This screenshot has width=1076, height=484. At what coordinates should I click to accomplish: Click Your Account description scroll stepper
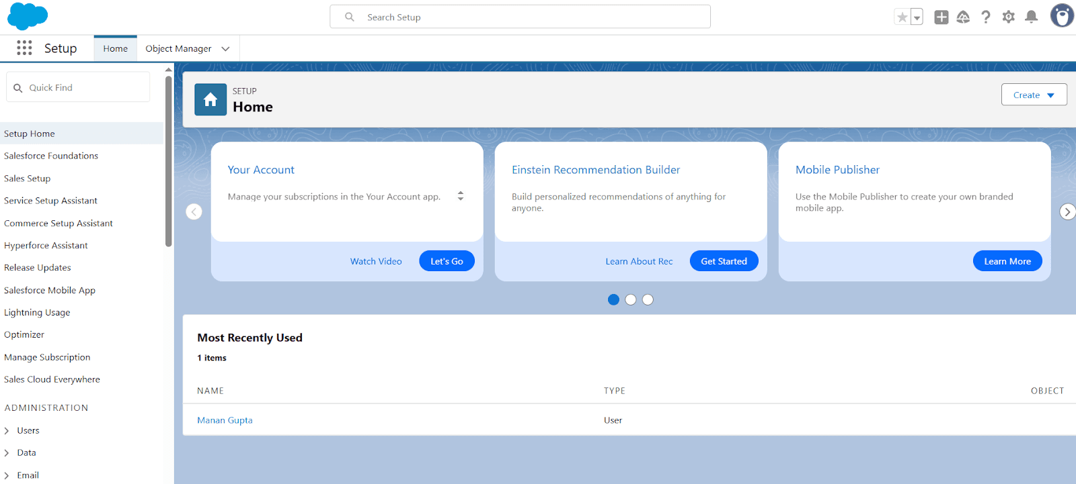461,196
